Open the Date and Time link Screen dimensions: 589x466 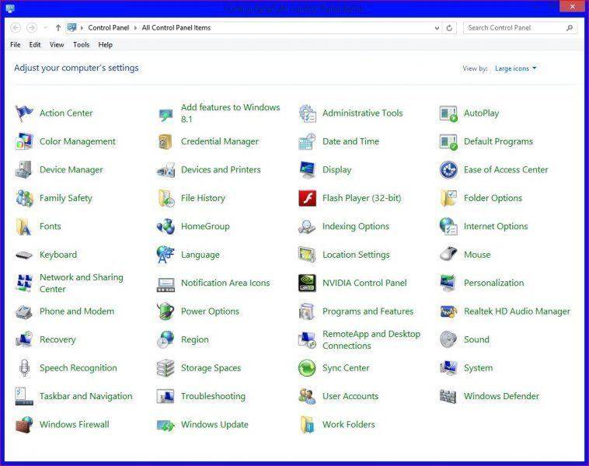[x=351, y=141]
